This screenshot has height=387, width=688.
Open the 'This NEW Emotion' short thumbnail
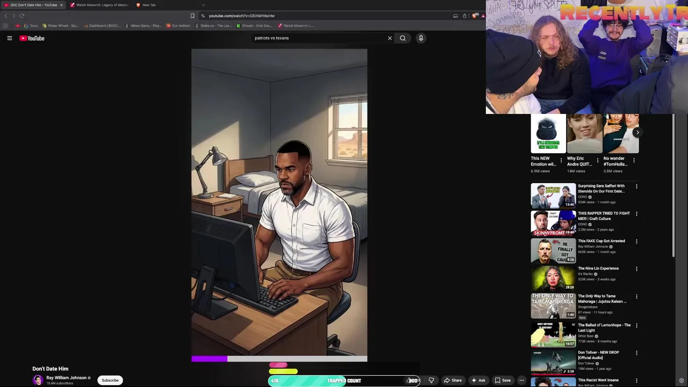(x=548, y=134)
